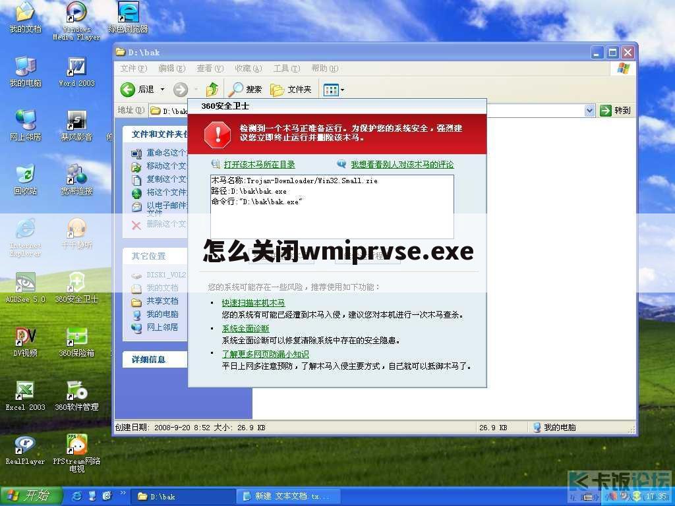This screenshot has height=506, width=675.
Task: Go up one folder level in Explorer
Action: coord(212,90)
